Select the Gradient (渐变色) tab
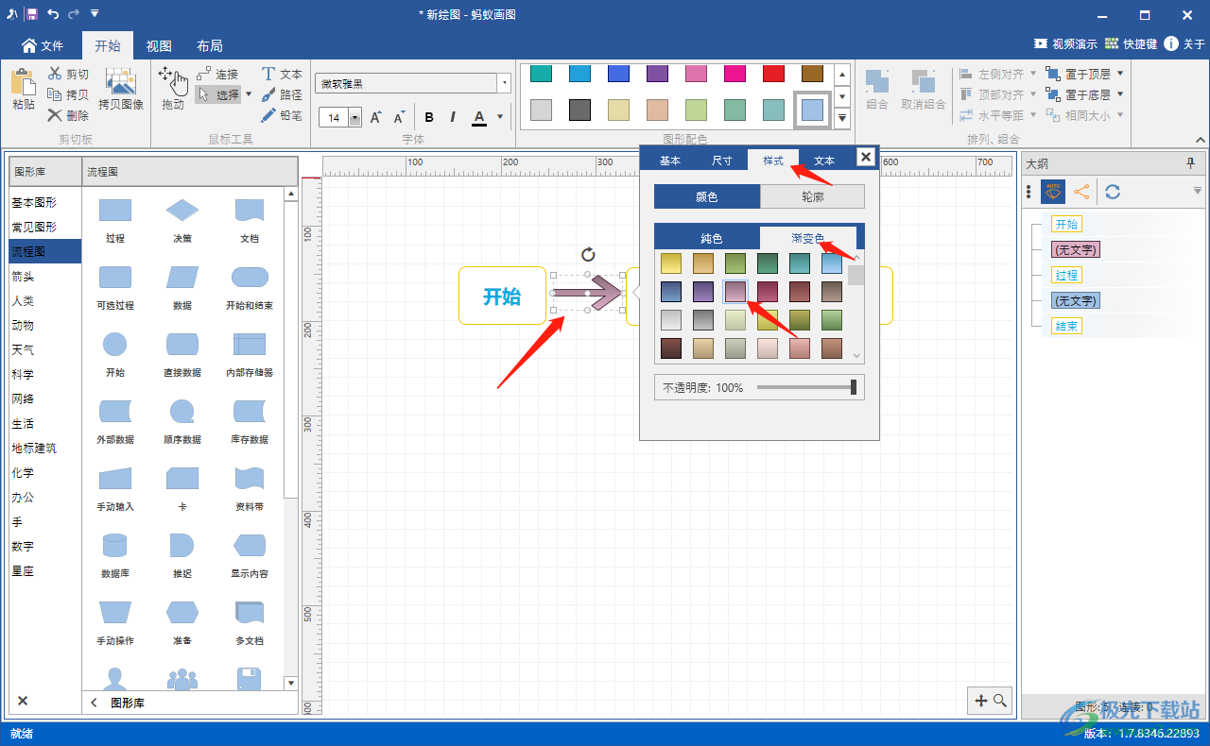This screenshot has width=1210, height=746. pos(808,239)
